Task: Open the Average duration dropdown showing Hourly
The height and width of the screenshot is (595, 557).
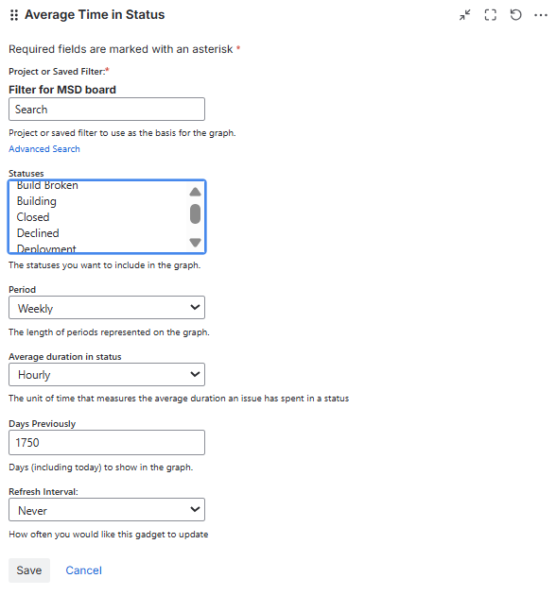Action: pos(107,375)
